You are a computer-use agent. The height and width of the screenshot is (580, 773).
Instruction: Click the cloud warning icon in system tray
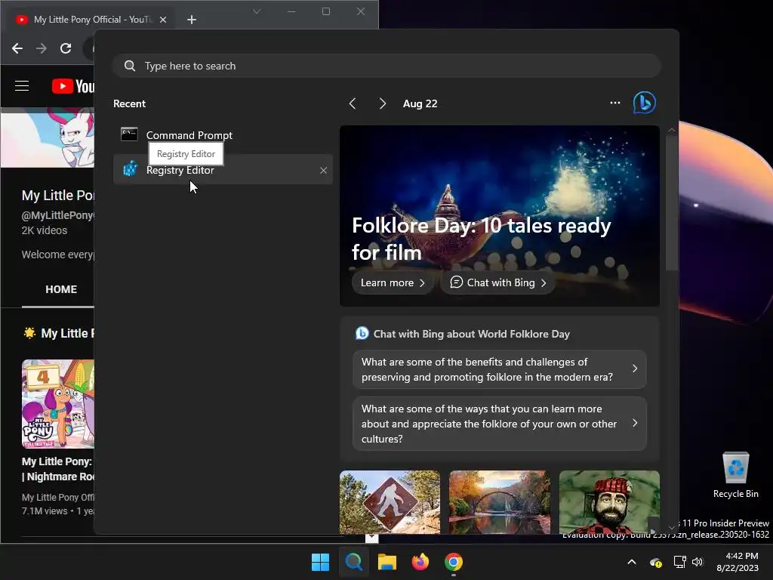656,562
